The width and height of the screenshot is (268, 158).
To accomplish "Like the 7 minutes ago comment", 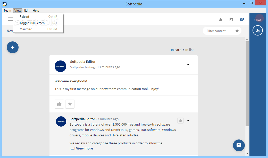I will [180, 120].
